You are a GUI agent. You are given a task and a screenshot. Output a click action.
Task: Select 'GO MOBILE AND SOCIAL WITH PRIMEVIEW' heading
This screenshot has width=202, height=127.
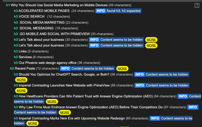[x=55, y=34]
